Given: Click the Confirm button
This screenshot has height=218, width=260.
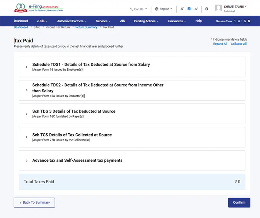Looking at the screenshot, I should [239, 203].
